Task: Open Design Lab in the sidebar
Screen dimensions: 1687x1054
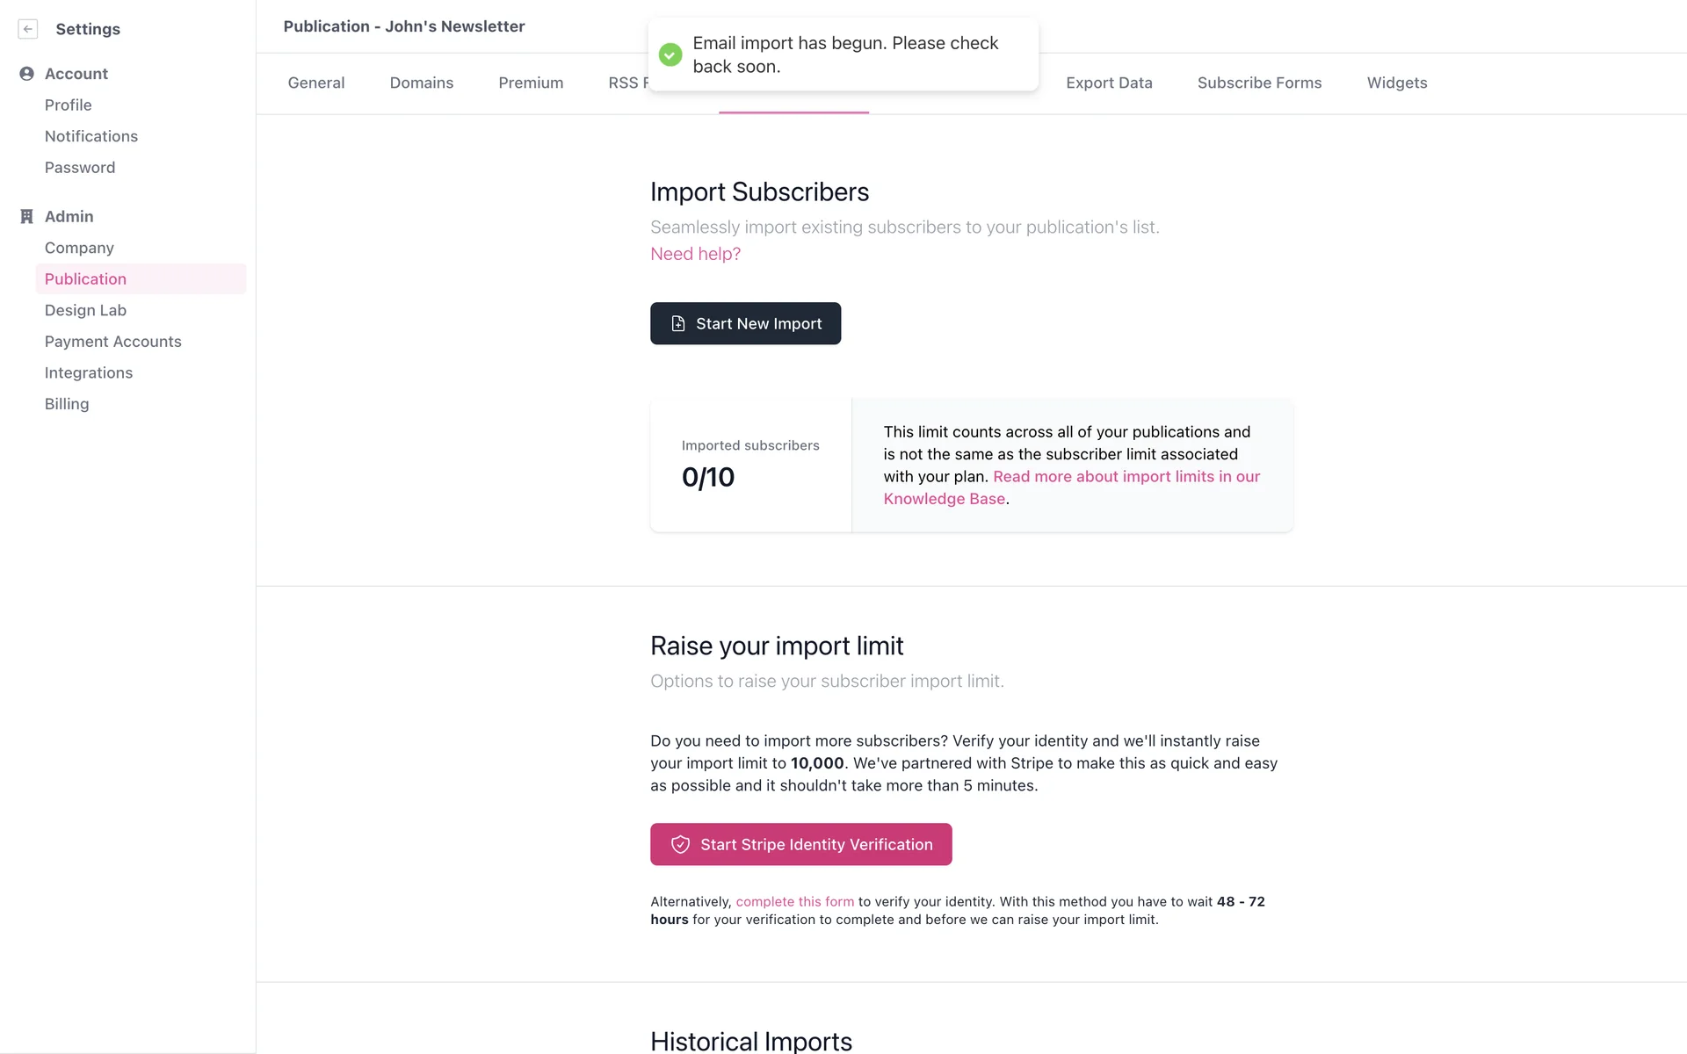Action: 85,310
